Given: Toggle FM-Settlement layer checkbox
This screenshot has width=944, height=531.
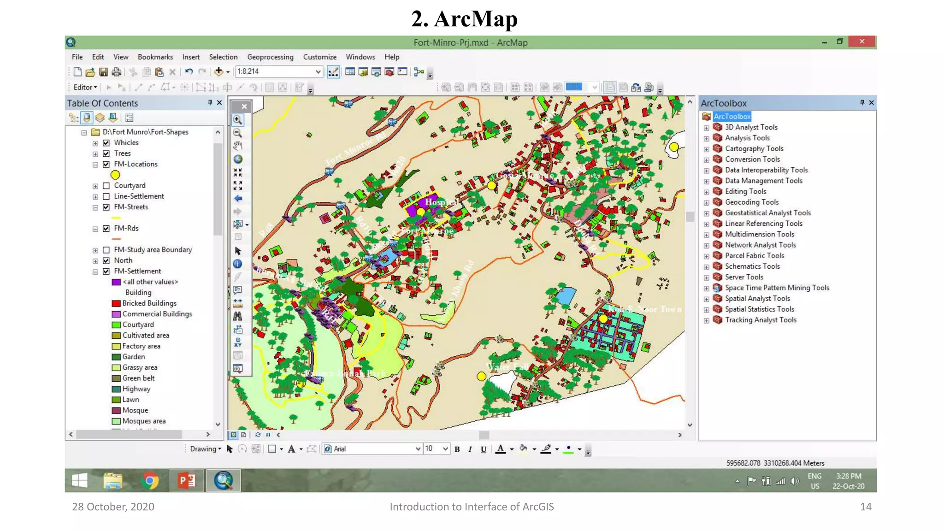Looking at the screenshot, I should point(106,271).
